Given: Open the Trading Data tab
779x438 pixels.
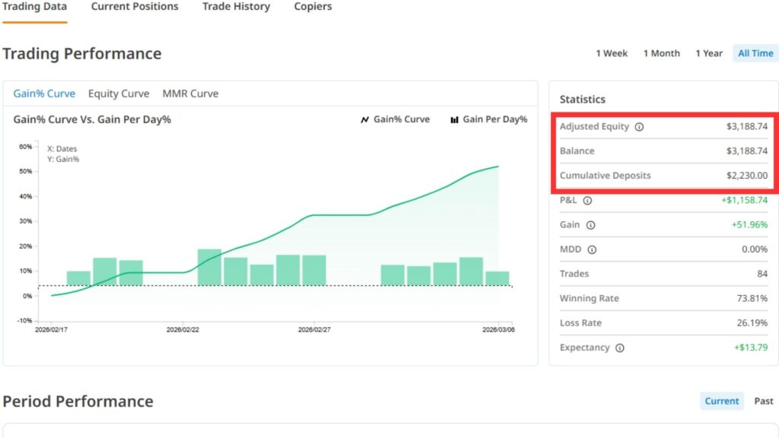Looking at the screenshot, I should (34, 7).
